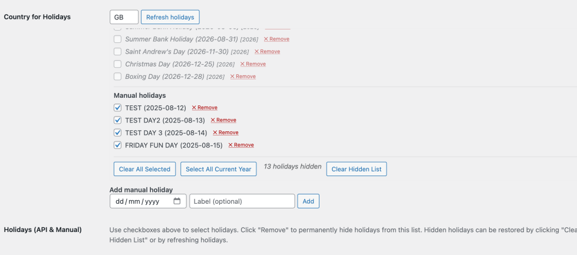The width and height of the screenshot is (577, 255).
Task: Uncheck the FRIDAY FUN DAY checkbox
Action: tap(118, 145)
